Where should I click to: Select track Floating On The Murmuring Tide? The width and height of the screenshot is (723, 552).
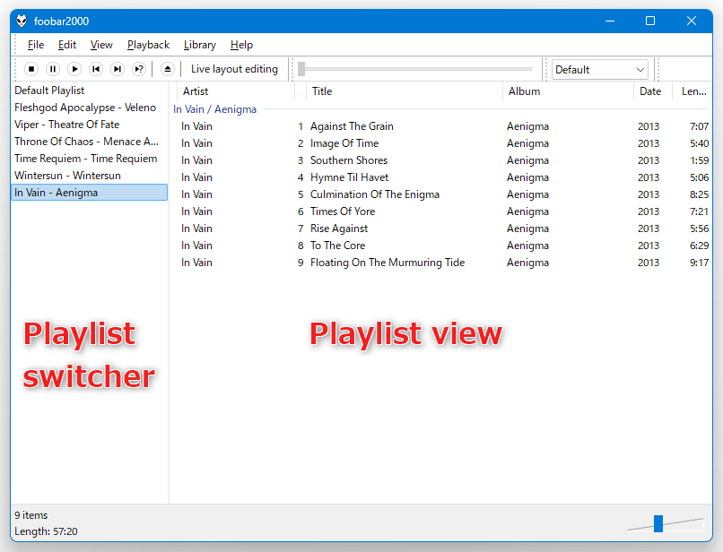442,263
